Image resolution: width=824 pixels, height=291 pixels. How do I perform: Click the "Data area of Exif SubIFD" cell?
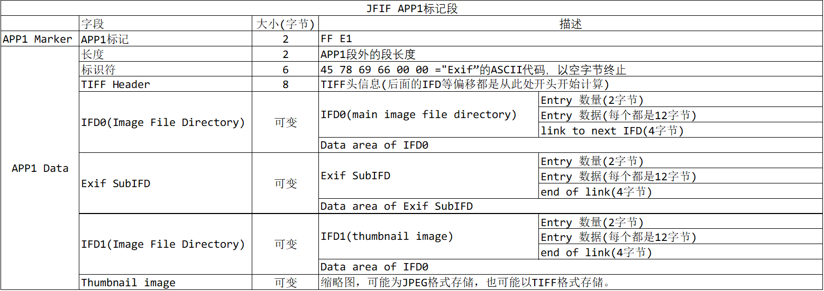(397, 206)
